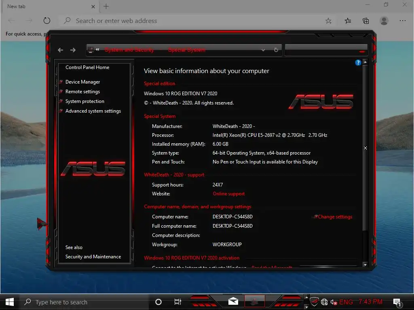Viewport: 414px width, 310px height.
Task: Open Advanced system settings link
Action: [x=93, y=111]
